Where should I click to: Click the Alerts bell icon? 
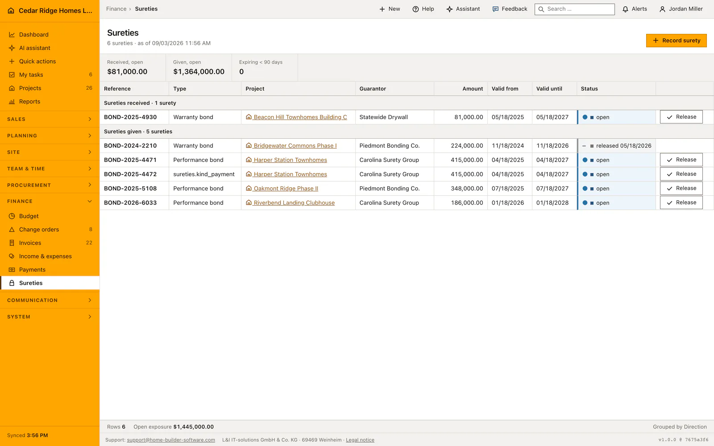[x=625, y=9]
